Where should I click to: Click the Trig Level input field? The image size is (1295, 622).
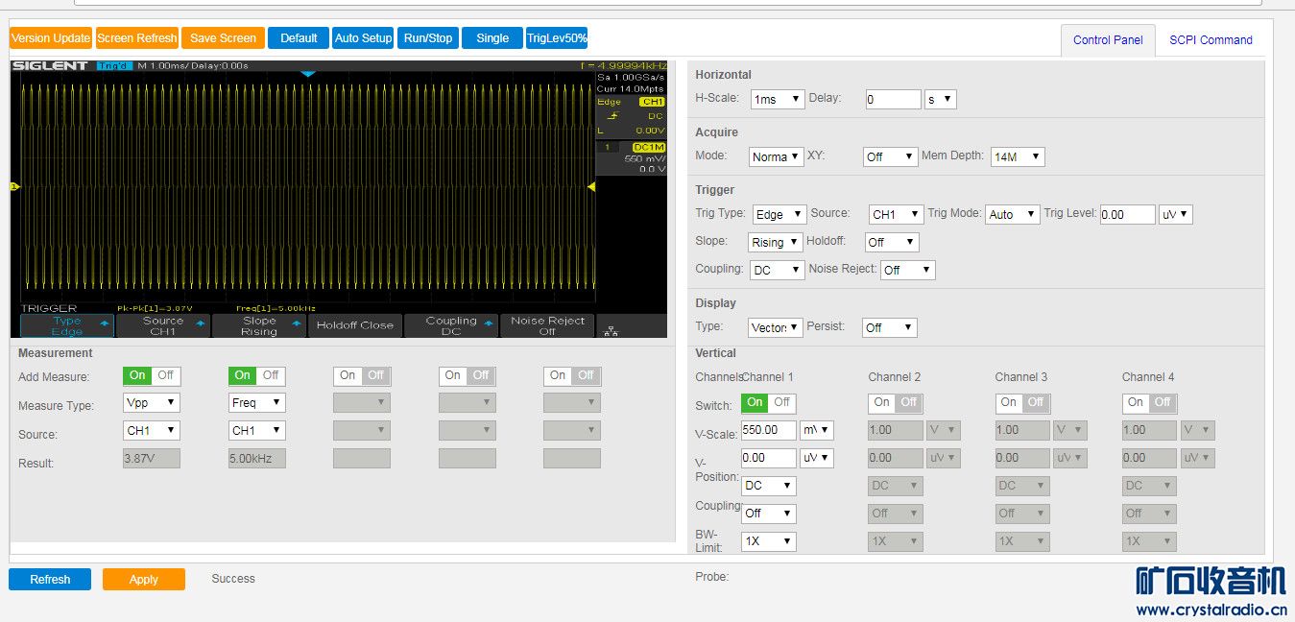1127,214
